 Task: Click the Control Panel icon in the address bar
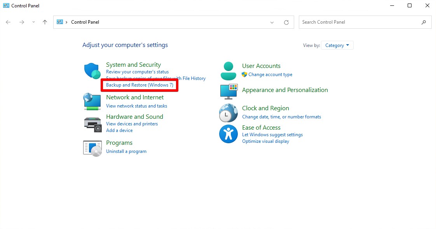pos(60,22)
